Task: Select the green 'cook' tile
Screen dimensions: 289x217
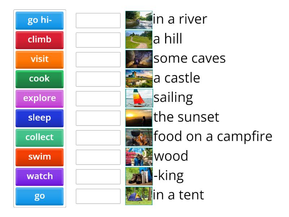Action: pos(39,79)
